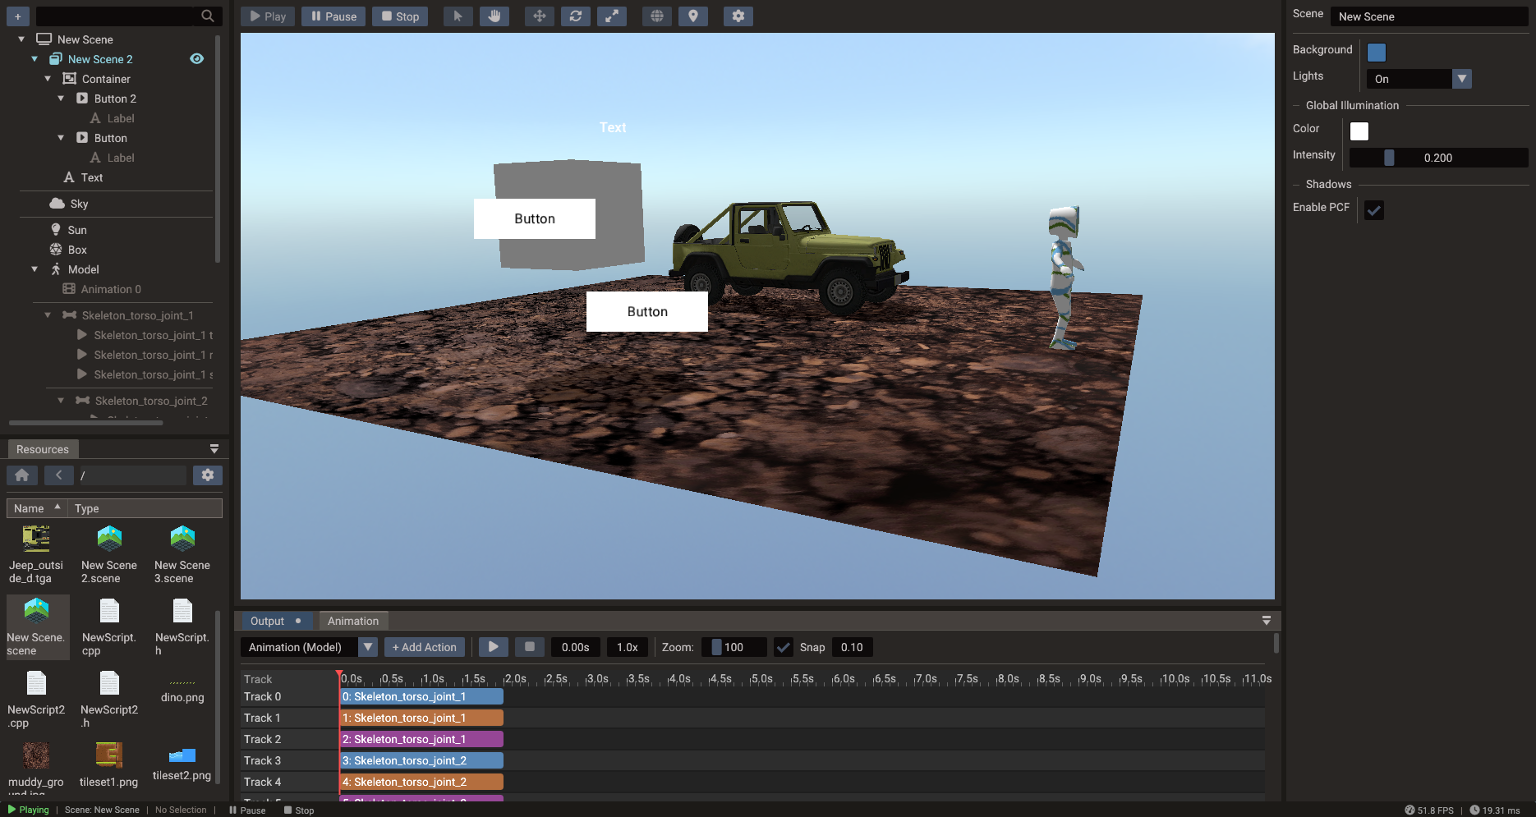1536x817 pixels.
Task: Select dino.png resource
Action: [182, 691]
